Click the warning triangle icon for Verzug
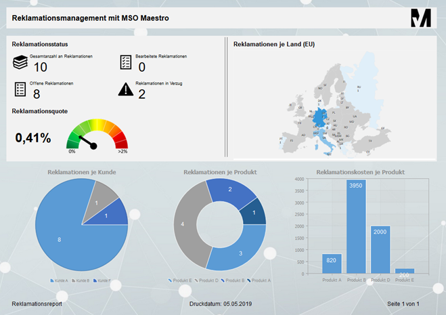Screen dimensions: 446x315 126,89
